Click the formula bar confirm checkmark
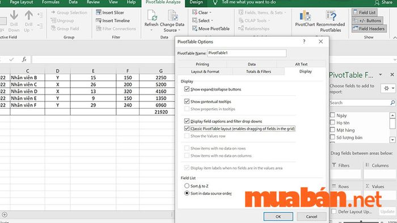Screen dimensions: 397x223 pos(11,59)
